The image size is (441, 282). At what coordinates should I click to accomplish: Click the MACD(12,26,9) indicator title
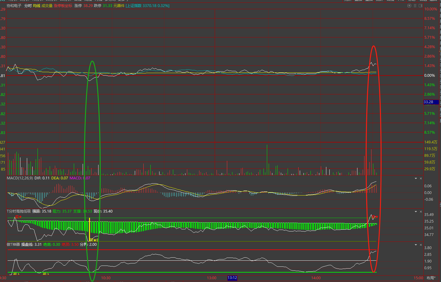[20, 178]
